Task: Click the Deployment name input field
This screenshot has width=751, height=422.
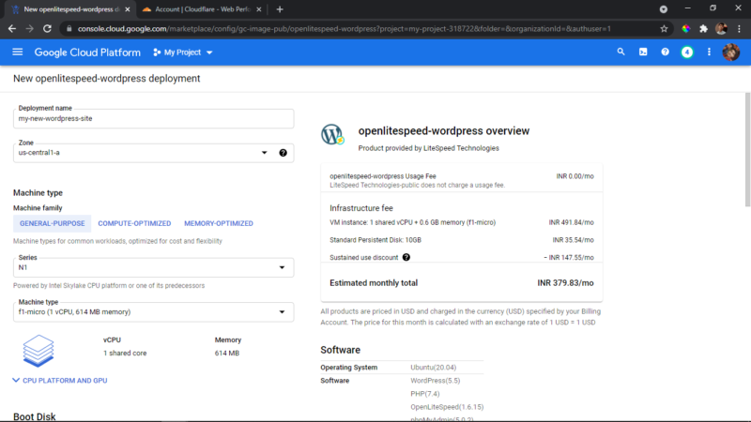Action: (153, 119)
